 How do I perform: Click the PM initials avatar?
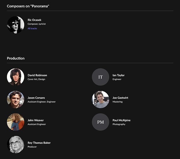pos(100,122)
